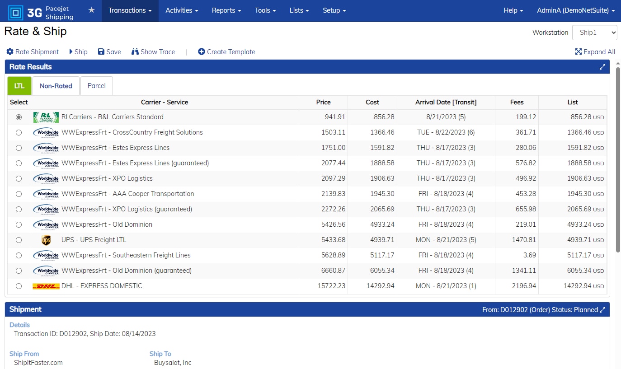Click the Expand All arrows icon
Image resolution: width=621 pixels, height=369 pixels.
pyautogui.click(x=578, y=52)
